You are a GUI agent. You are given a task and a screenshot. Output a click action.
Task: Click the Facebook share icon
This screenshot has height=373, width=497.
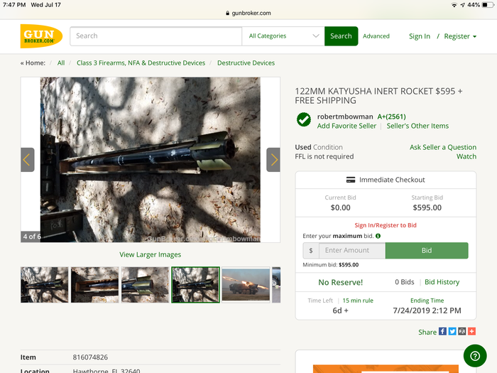(x=442, y=332)
